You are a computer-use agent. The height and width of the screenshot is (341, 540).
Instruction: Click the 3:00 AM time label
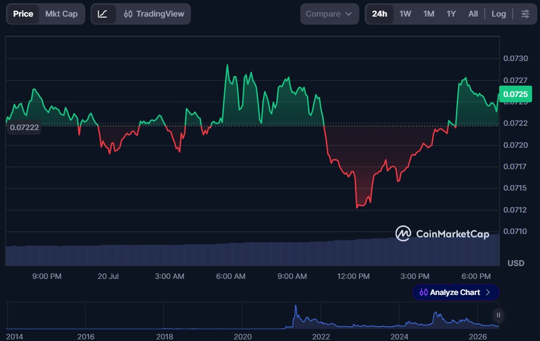pyautogui.click(x=169, y=276)
